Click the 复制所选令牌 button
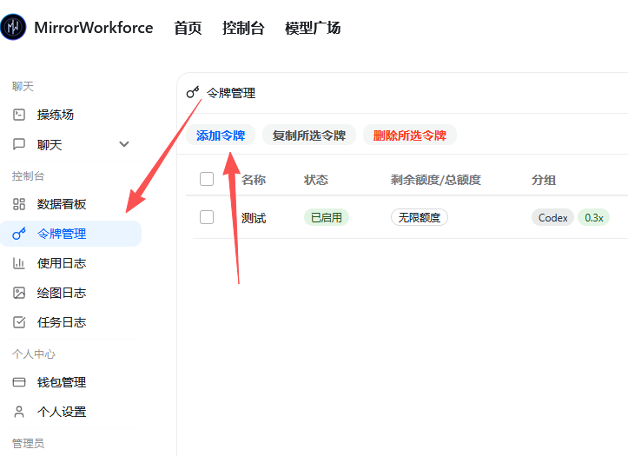 (309, 135)
